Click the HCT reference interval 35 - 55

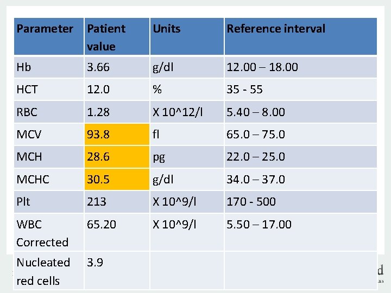(x=244, y=90)
